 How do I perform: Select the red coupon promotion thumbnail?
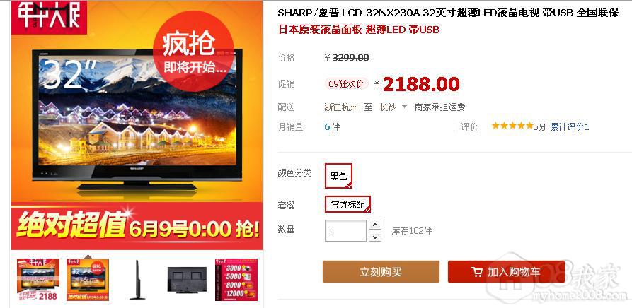[236, 280]
